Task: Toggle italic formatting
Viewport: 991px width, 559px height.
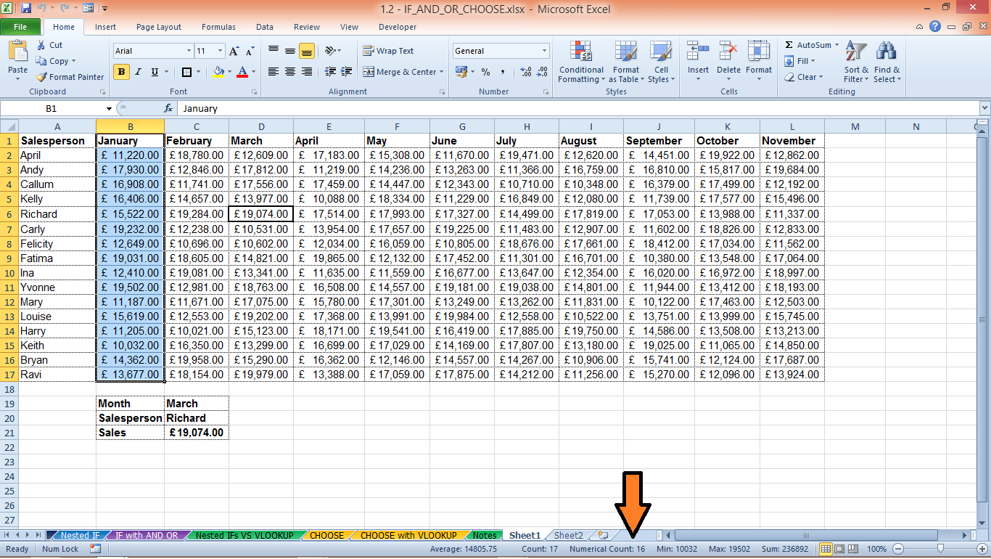Action: click(x=137, y=73)
